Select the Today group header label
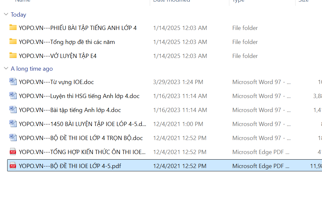322x213 pixels. tap(18, 15)
